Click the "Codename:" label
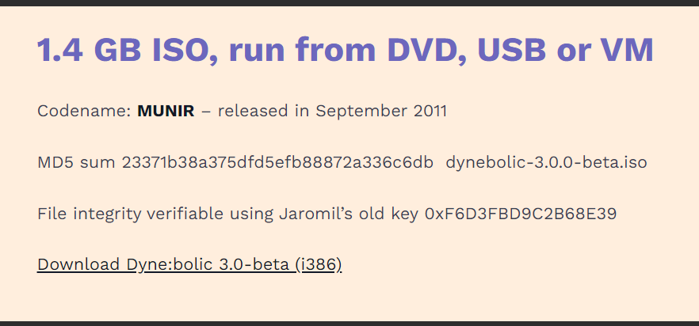Viewport: 699px width, 326px height. pos(84,111)
